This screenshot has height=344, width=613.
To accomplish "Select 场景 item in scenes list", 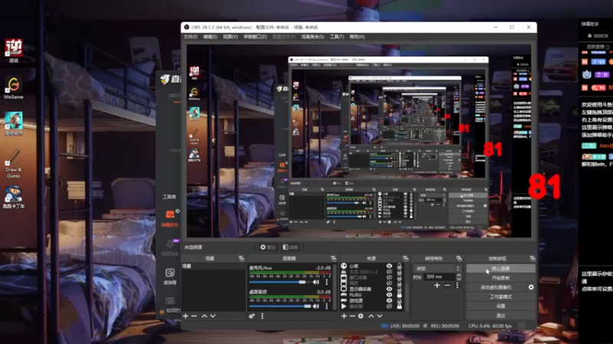I will click(x=214, y=266).
